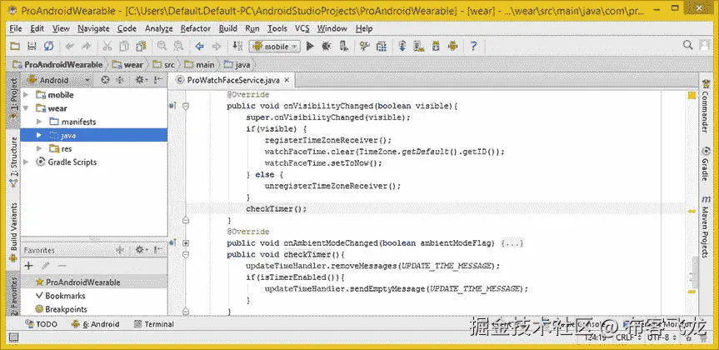This screenshot has width=719, height=350.
Task: Hide the Project panel with the collapse icon
Action: 158,80
